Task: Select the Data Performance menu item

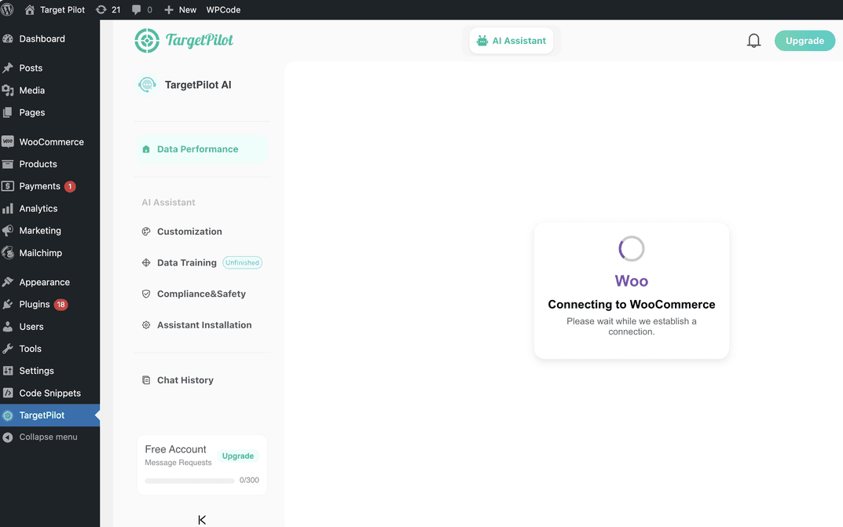Action: pyautogui.click(x=202, y=149)
